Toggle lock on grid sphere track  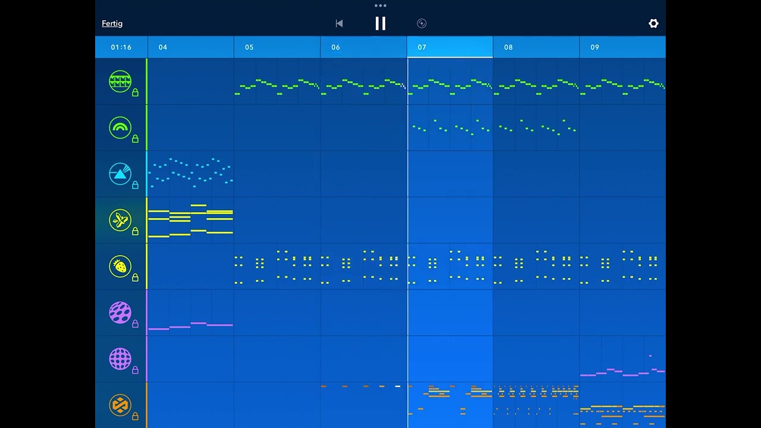click(135, 370)
